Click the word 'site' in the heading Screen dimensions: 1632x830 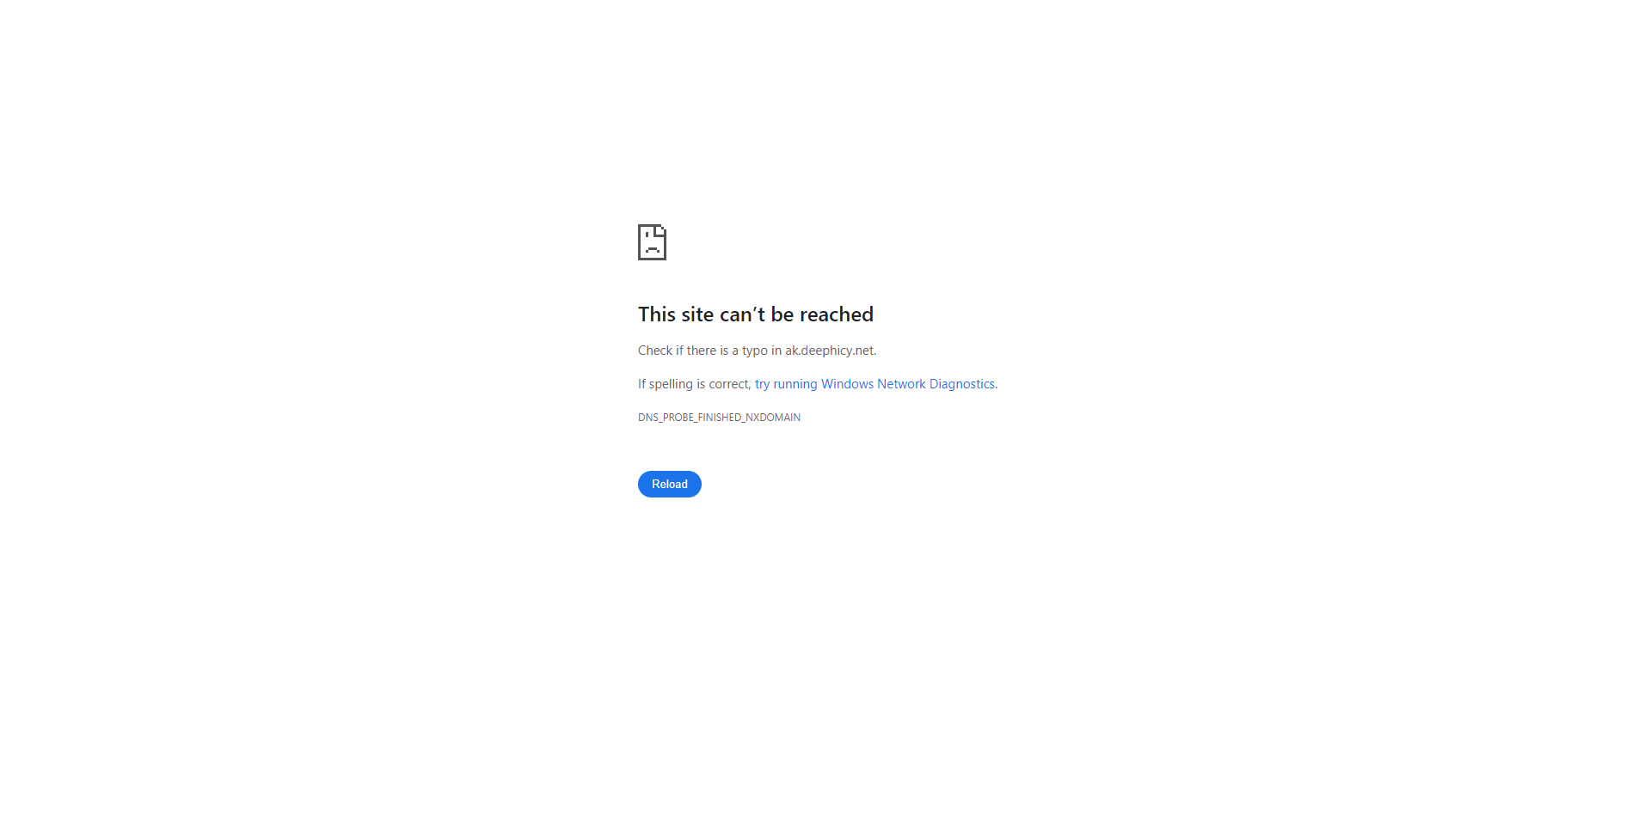697,314
